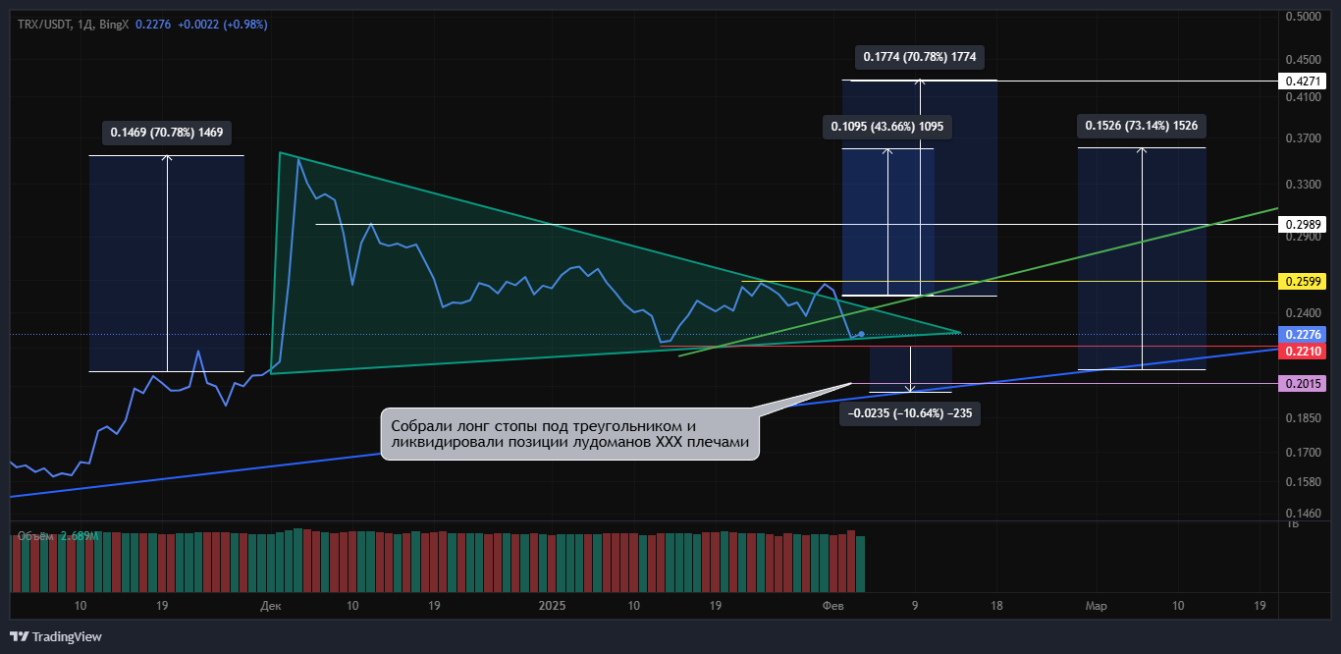The width and height of the screenshot is (1341, 654).
Task: Select the −0.0235 (−10.64%) −235 measurement label
Action: (x=910, y=413)
